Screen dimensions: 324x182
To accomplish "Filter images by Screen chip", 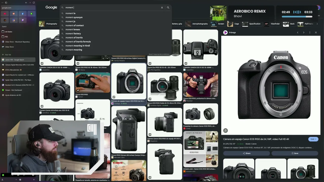I will pyautogui.click(x=218, y=24).
